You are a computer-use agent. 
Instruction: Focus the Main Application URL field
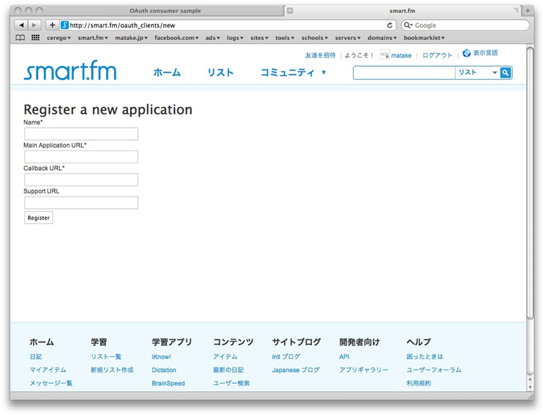81,157
